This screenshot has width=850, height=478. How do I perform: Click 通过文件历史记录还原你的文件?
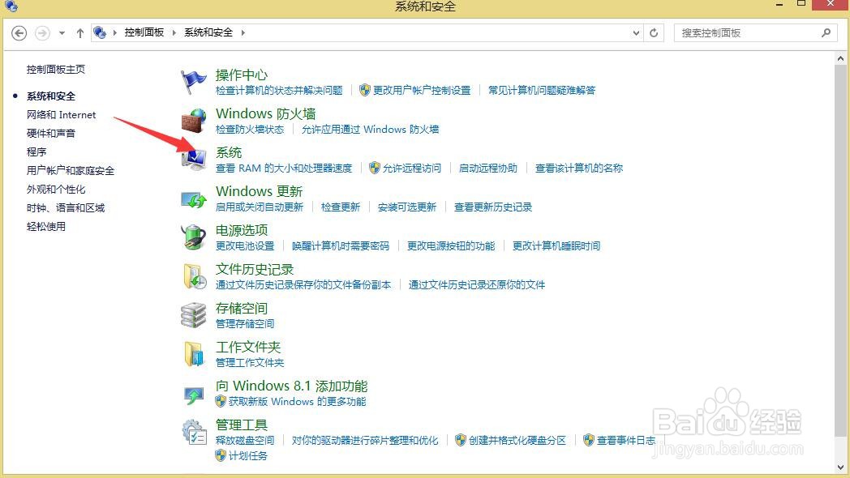tap(476, 285)
